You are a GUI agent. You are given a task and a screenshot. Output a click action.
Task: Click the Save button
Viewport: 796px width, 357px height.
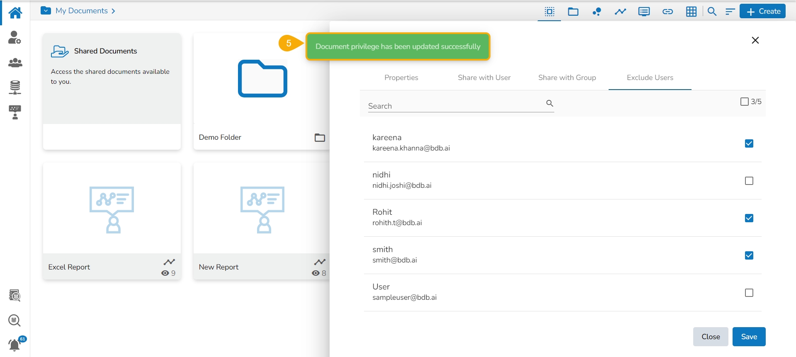pyautogui.click(x=749, y=337)
